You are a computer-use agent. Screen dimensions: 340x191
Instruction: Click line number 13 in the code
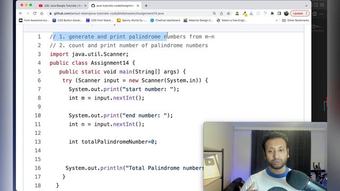(x=38, y=142)
